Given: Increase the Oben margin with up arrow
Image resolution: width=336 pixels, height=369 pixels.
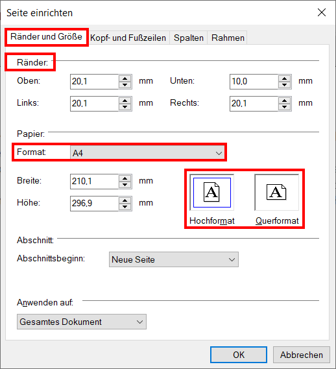Looking at the screenshot, I should pyautogui.click(x=125, y=78).
